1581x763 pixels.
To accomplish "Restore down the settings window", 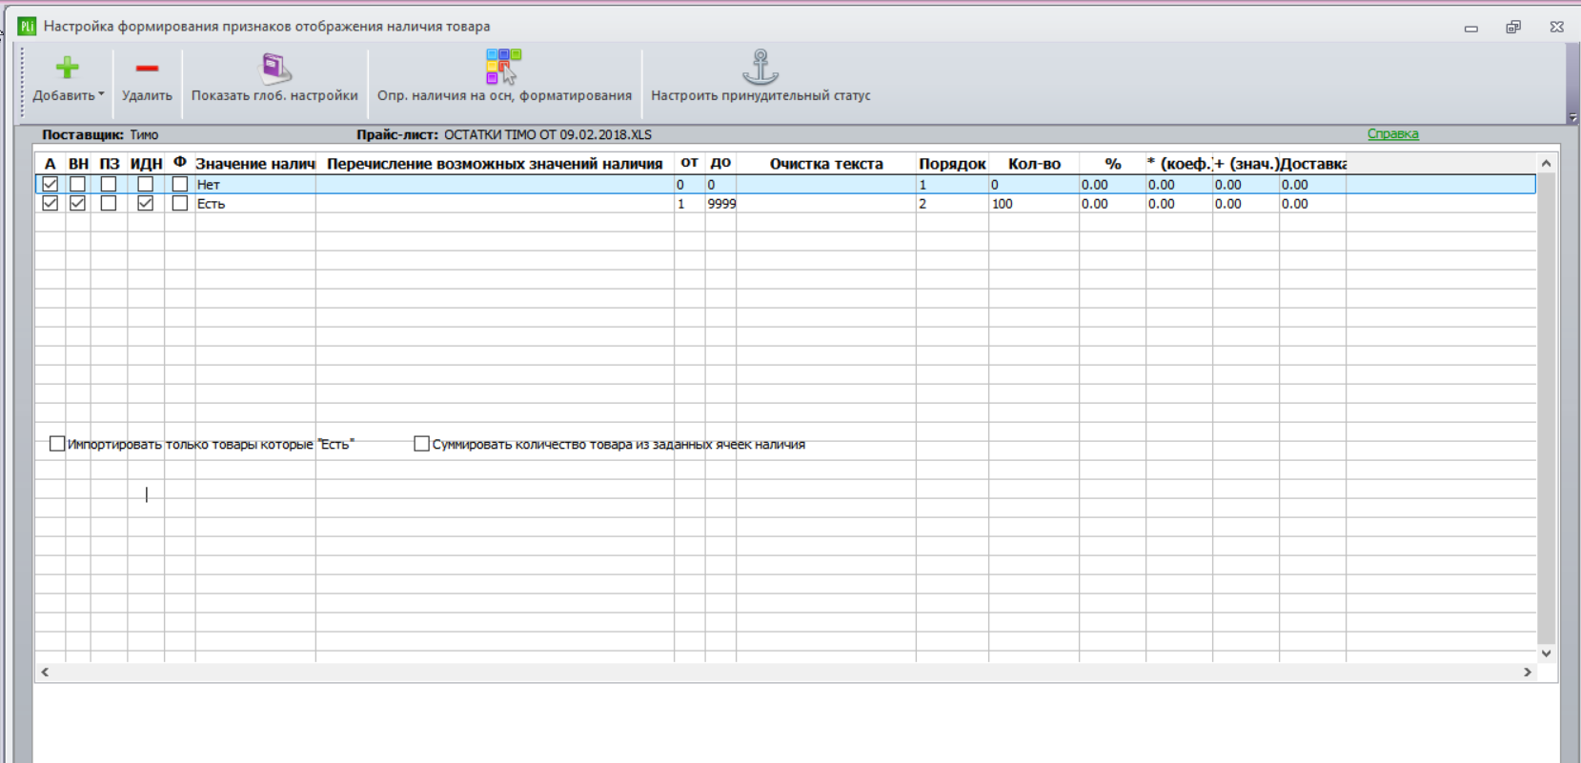I will 1513,27.
